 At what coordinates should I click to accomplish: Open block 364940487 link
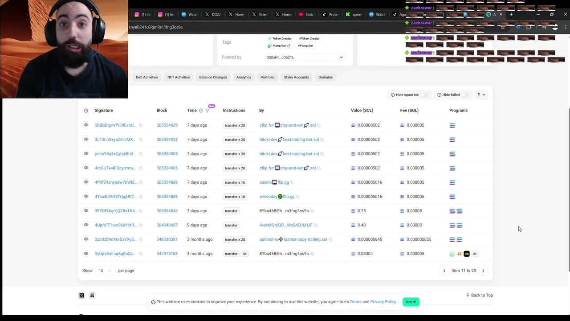click(x=167, y=225)
